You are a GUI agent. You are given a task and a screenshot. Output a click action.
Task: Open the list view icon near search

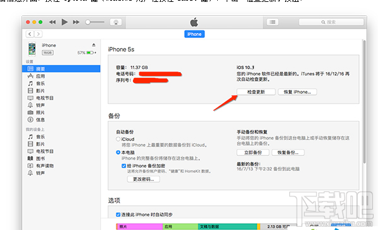tap(273, 22)
